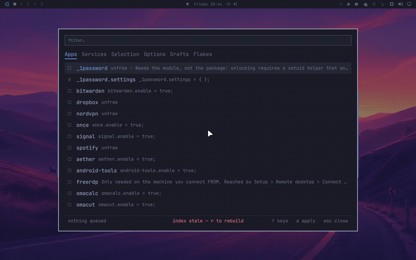This screenshot has width=416, height=260.
Task: Open the picture frame tray icon
Action: tap(392, 4)
